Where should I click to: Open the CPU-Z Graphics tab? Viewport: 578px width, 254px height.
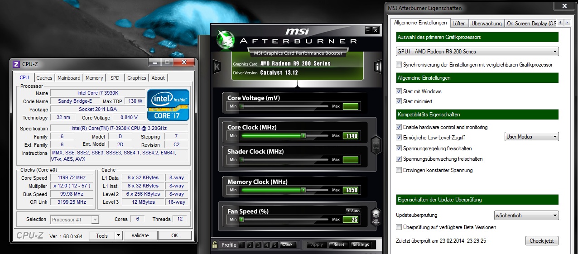tap(137, 78)
